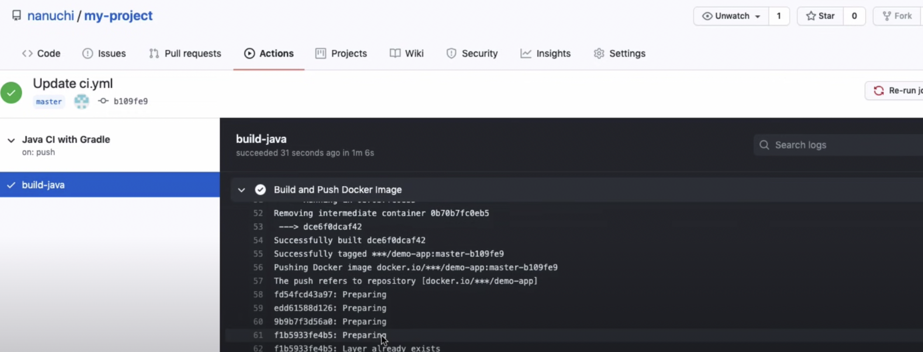Click the step success check icon
Screen dimensions: 923x352
260,190
